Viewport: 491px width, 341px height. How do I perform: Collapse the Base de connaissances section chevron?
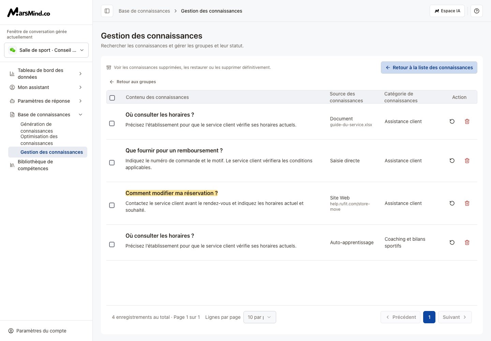(x=80, y=115)
